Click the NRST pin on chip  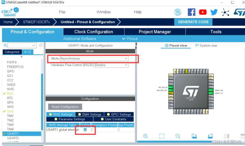pos(171,93)
